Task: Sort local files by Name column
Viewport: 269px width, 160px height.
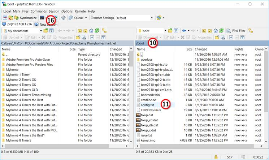Action: pos(30,49)
